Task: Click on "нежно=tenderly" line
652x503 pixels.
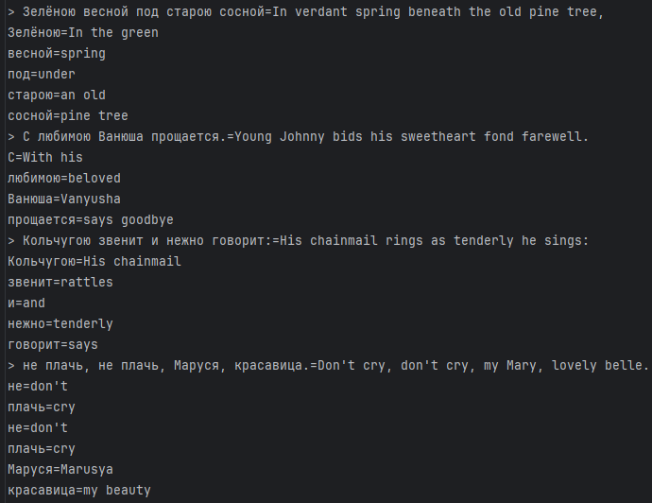Action: click(60, 323)
